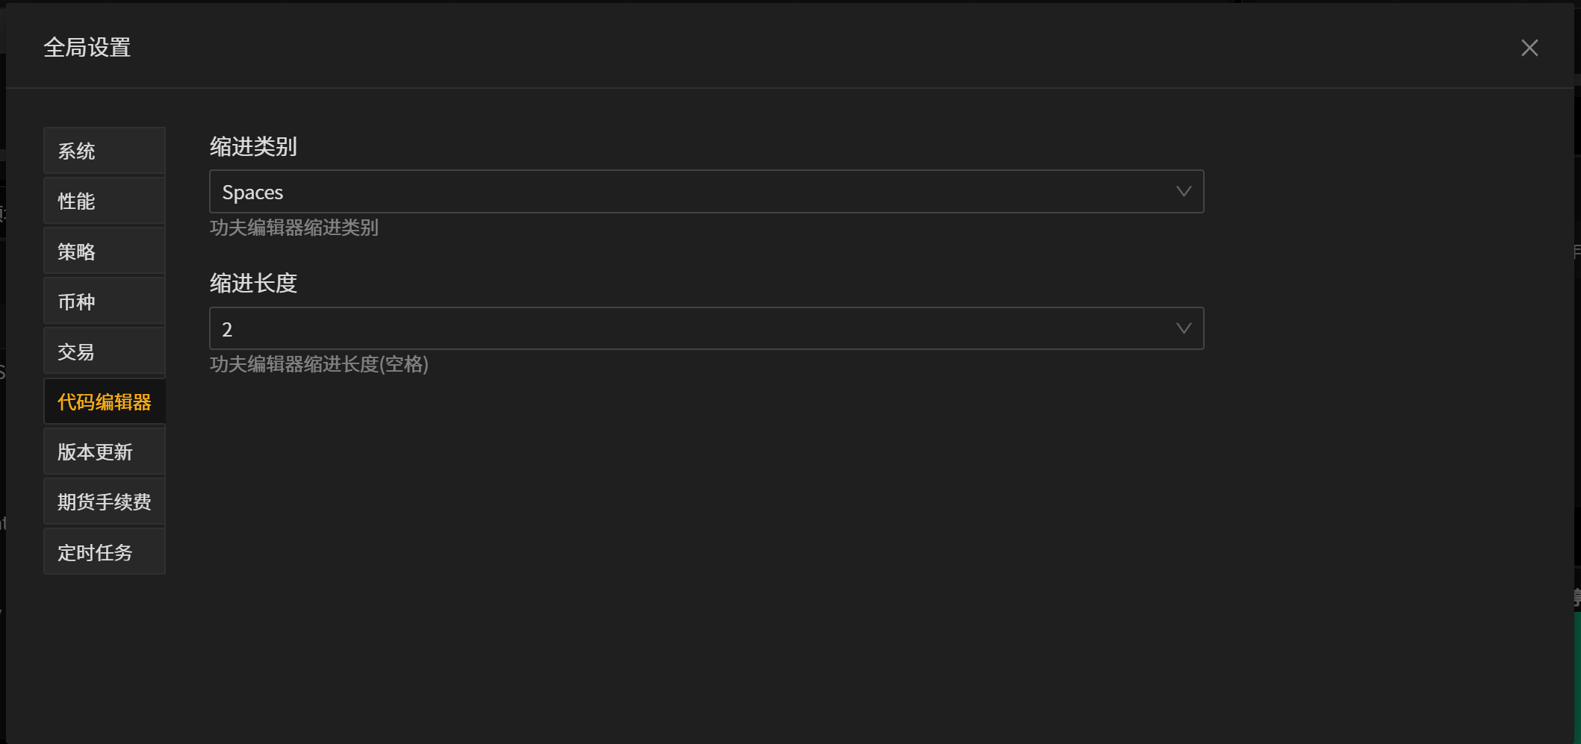Expand the 缩进长度 dropdown arrow
1581x744 pixels.
(x=1183, y=328)
